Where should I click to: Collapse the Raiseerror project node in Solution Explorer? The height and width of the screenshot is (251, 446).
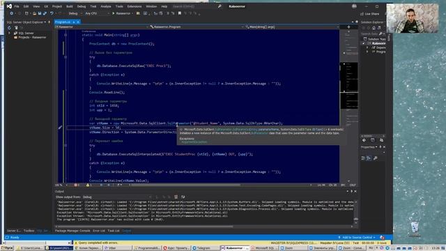[x=364, y=43]
